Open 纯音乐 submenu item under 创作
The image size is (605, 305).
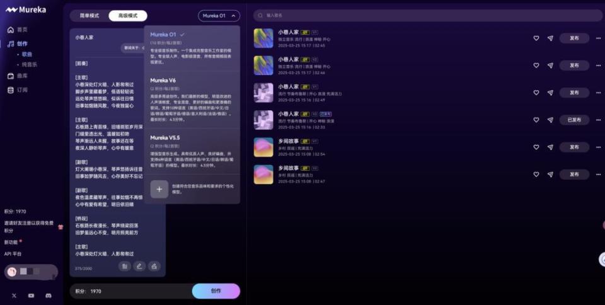tap(29, 64)
